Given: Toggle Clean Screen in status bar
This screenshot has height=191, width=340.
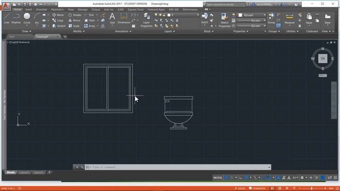Looking at the screenshot, I should click(x=329, y=178).
